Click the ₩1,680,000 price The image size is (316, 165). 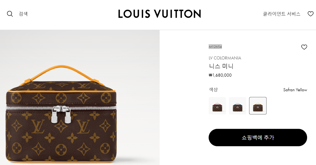pyautogui.click(x=220, y=75)
